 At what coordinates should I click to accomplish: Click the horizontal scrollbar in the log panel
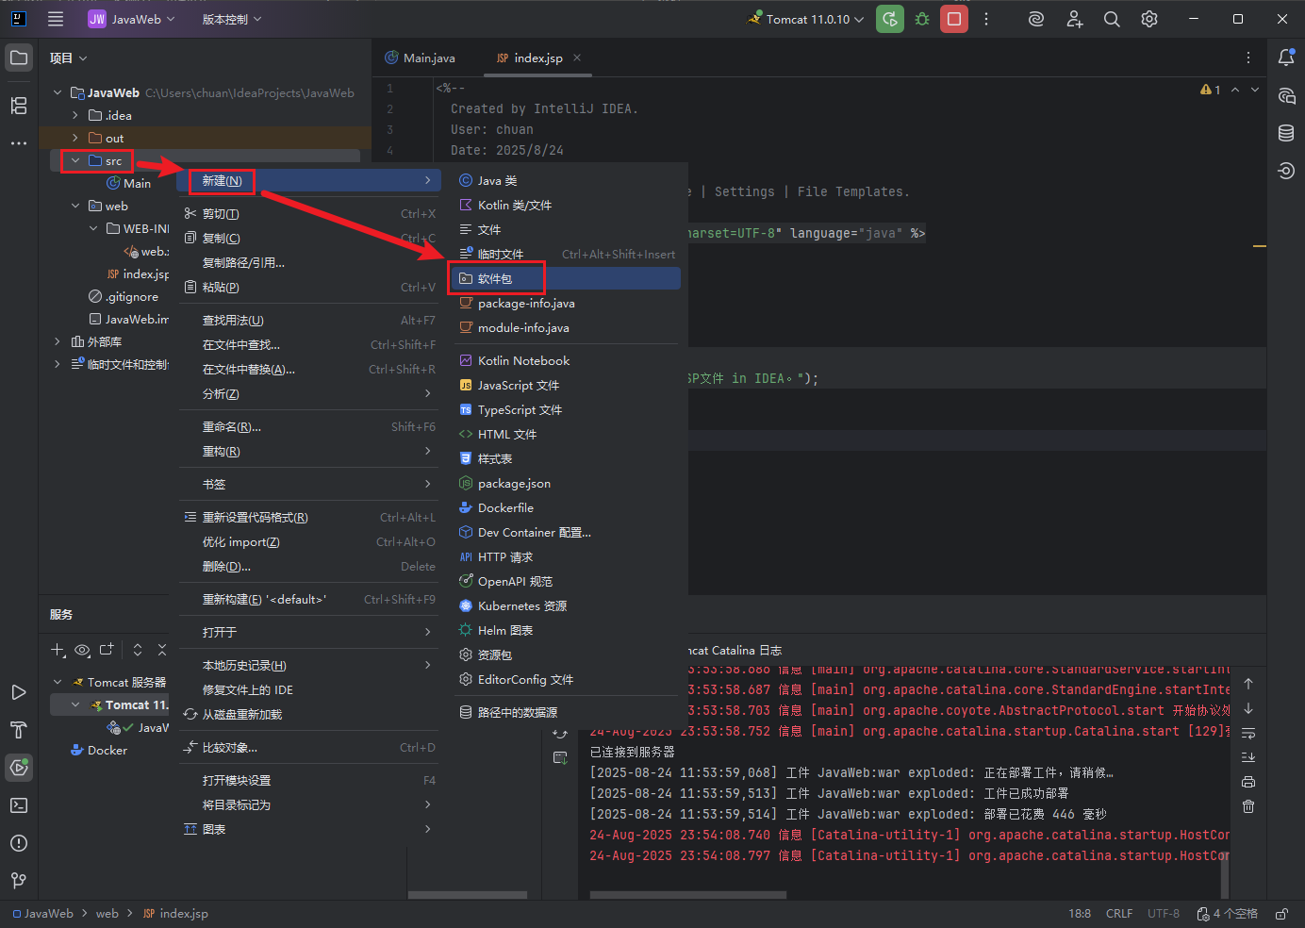point(687,894)
